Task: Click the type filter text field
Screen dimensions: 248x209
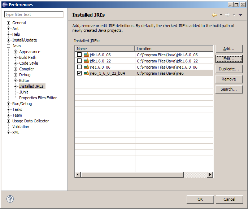Action: point(34,14)
